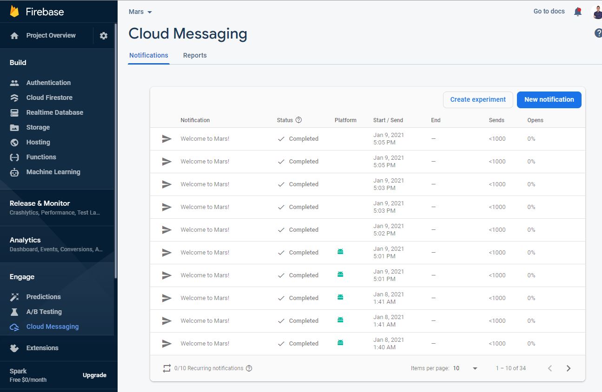Collapse the Engage section header
602x392 pixels.
pyautogui.click(x=22, y=277)
